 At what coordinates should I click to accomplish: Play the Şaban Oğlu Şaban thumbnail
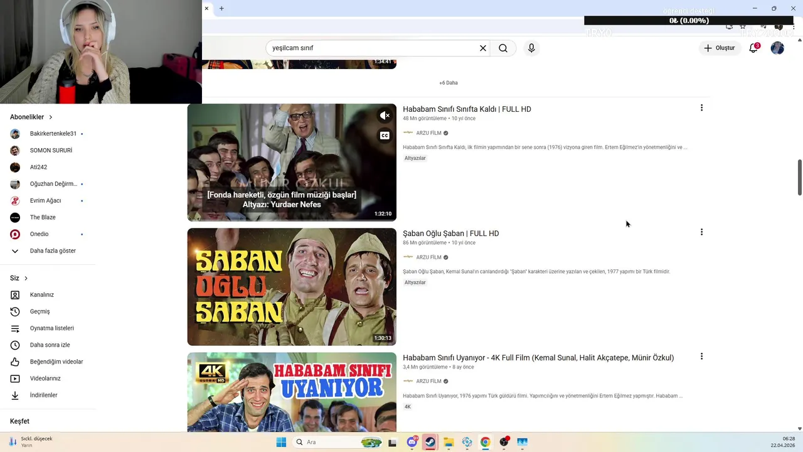pos(292,287)
